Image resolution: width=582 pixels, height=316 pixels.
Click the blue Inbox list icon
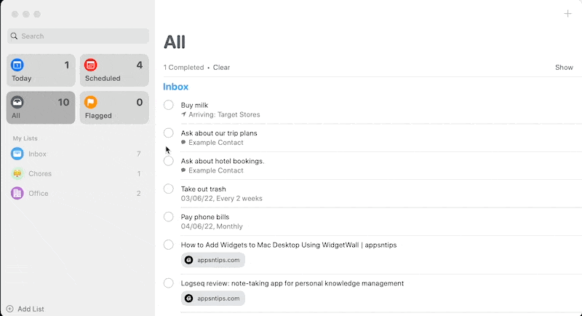(x=17, y=154)
